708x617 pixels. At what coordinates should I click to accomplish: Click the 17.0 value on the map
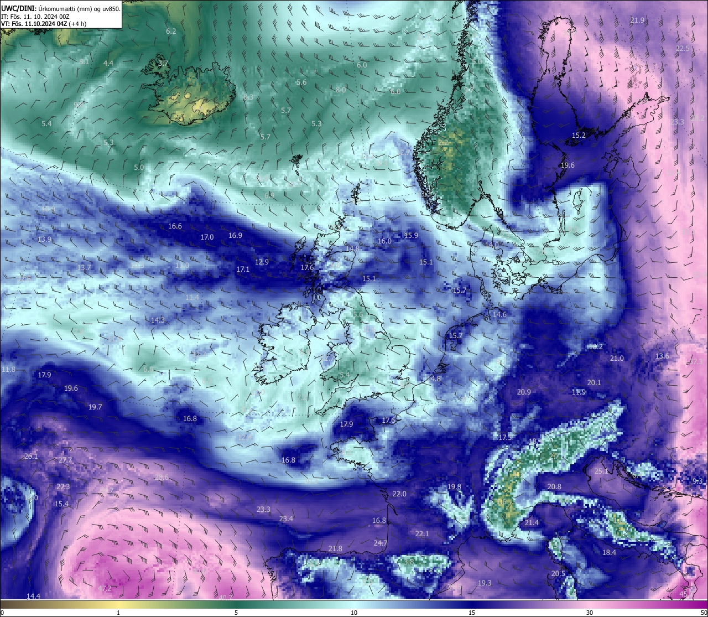207,237
